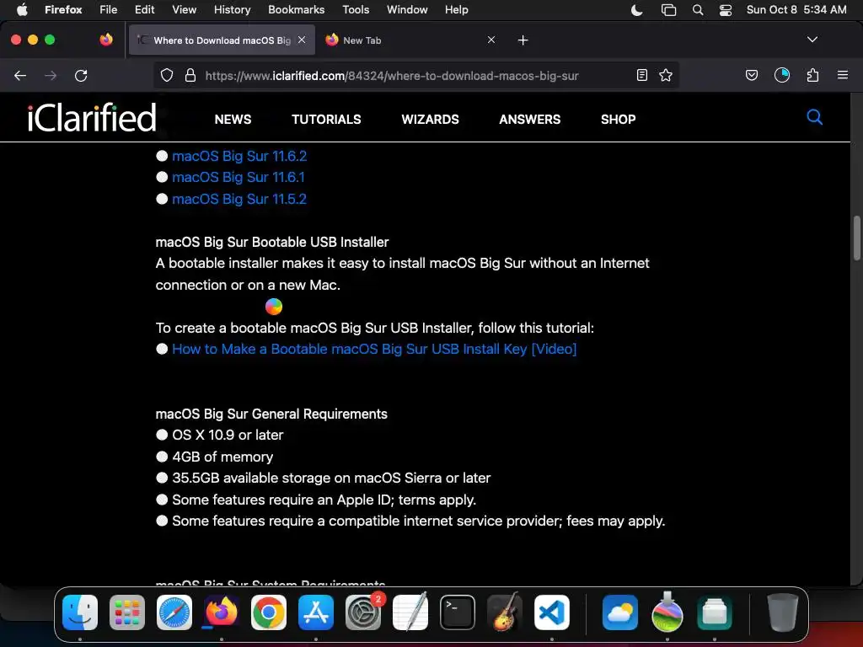
Task: Open the NEWS section
Action: (x=233, y=120)
